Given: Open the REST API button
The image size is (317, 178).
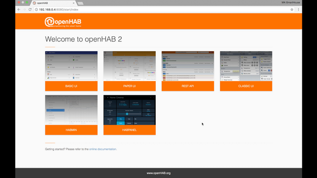Looking at the screenshot, I should [188, 86].
